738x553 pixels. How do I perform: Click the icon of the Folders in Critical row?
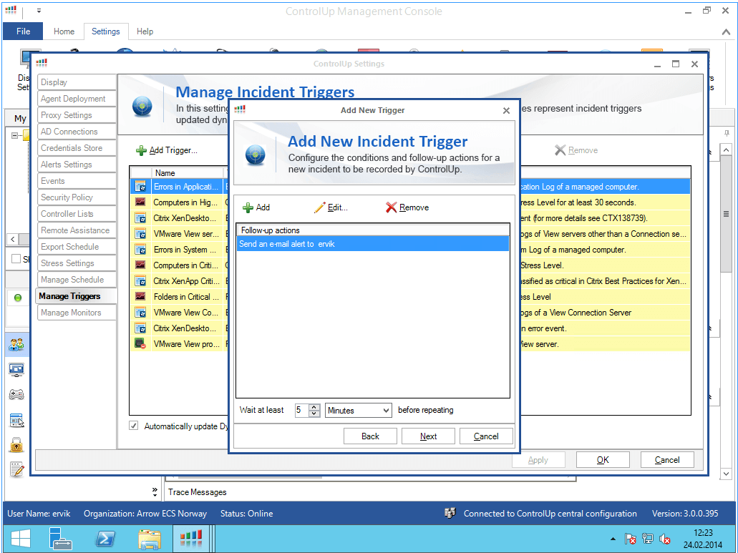[140, 297]
